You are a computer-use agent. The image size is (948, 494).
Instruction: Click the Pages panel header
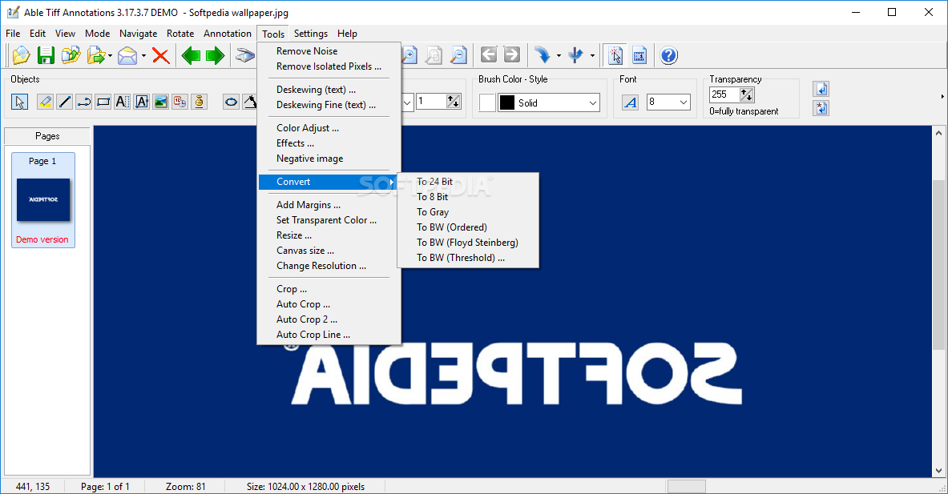click(x=47, y=136)
